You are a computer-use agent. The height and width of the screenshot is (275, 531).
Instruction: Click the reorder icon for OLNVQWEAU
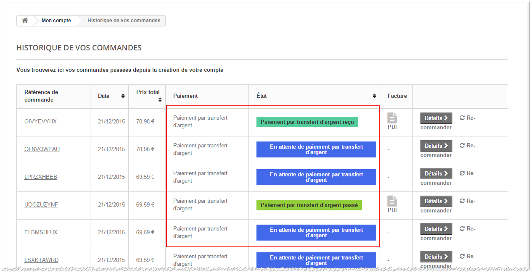(462, 146)
